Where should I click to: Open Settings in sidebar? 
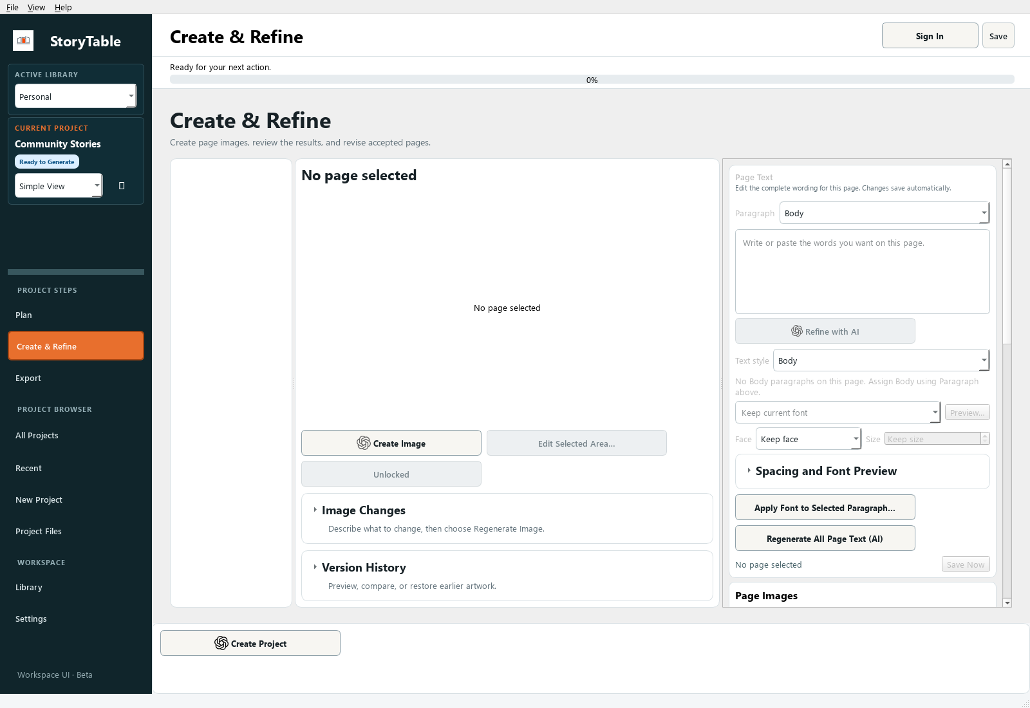pos(75,619)
